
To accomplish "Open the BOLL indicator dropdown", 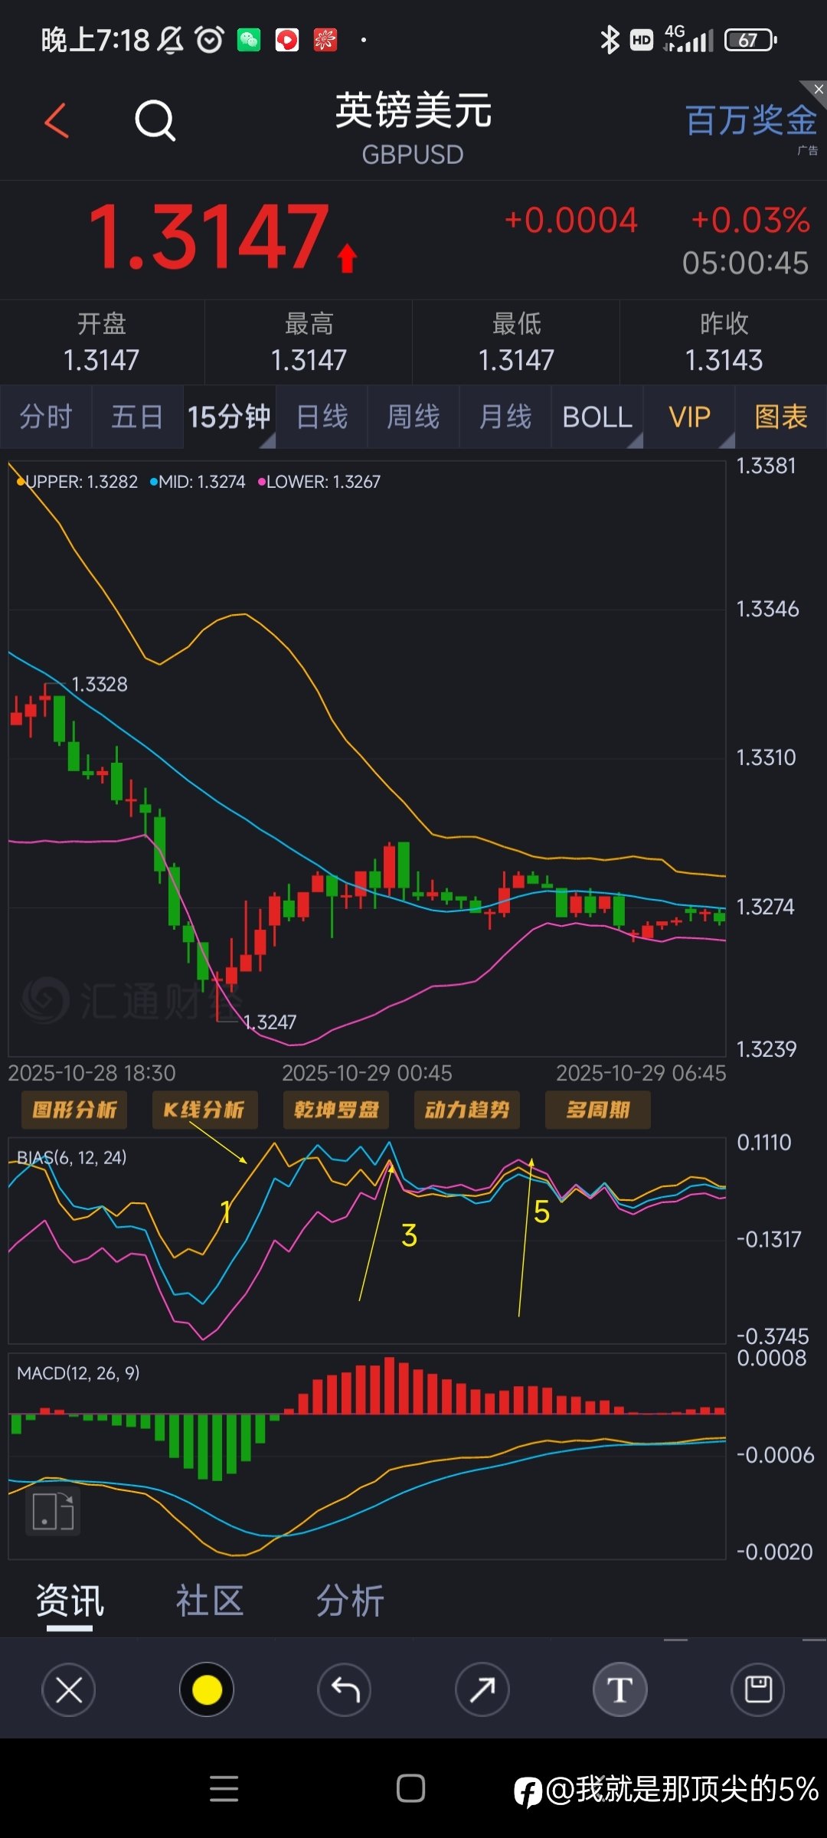I will click(597, 417).
